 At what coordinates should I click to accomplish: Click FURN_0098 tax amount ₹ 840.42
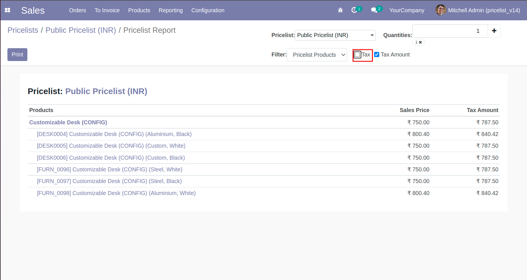point(487,193)
